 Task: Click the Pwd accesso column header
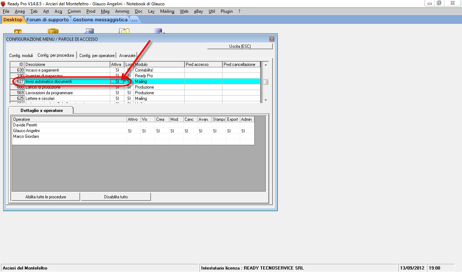pos(203,64)
